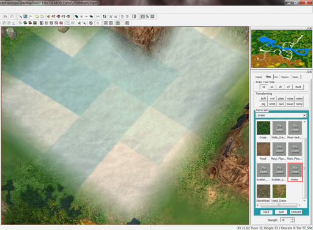
Task: Select the Grass terrain tile
Action: (263, 128)
